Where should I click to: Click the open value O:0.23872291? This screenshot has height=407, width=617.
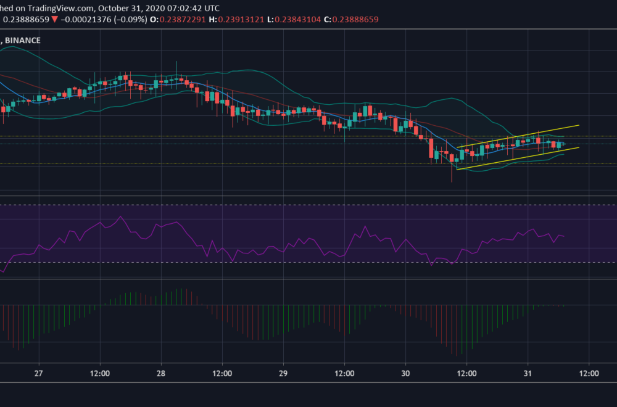(x=178, y=19)
